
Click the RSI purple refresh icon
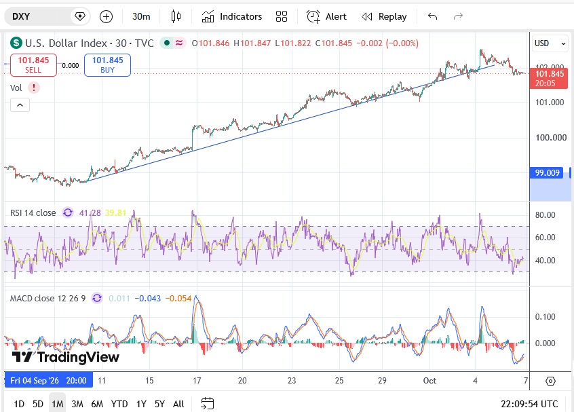tap(68, 212)
